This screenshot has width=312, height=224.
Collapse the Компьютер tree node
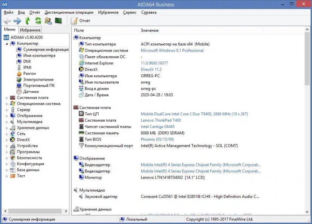[7, 44]
